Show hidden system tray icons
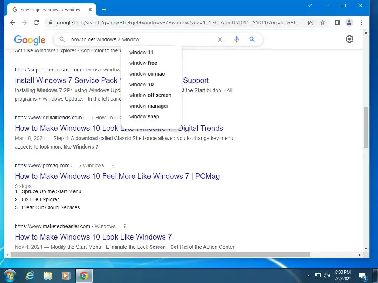Viewport: 378px width, 283px height. click(309, 276)
